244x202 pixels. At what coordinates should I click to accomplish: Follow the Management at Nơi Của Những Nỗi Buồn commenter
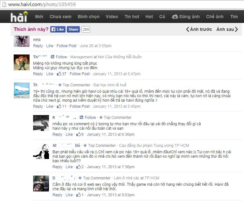61,57
